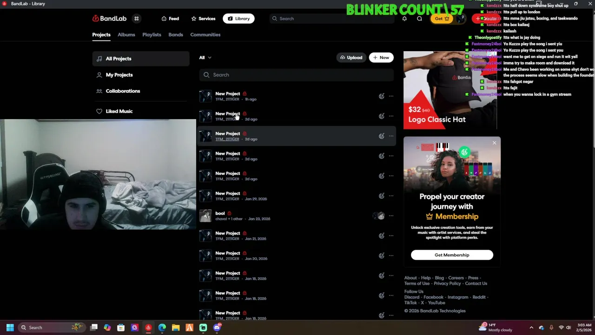Click the Get membership crown button

tap(442, 19)
